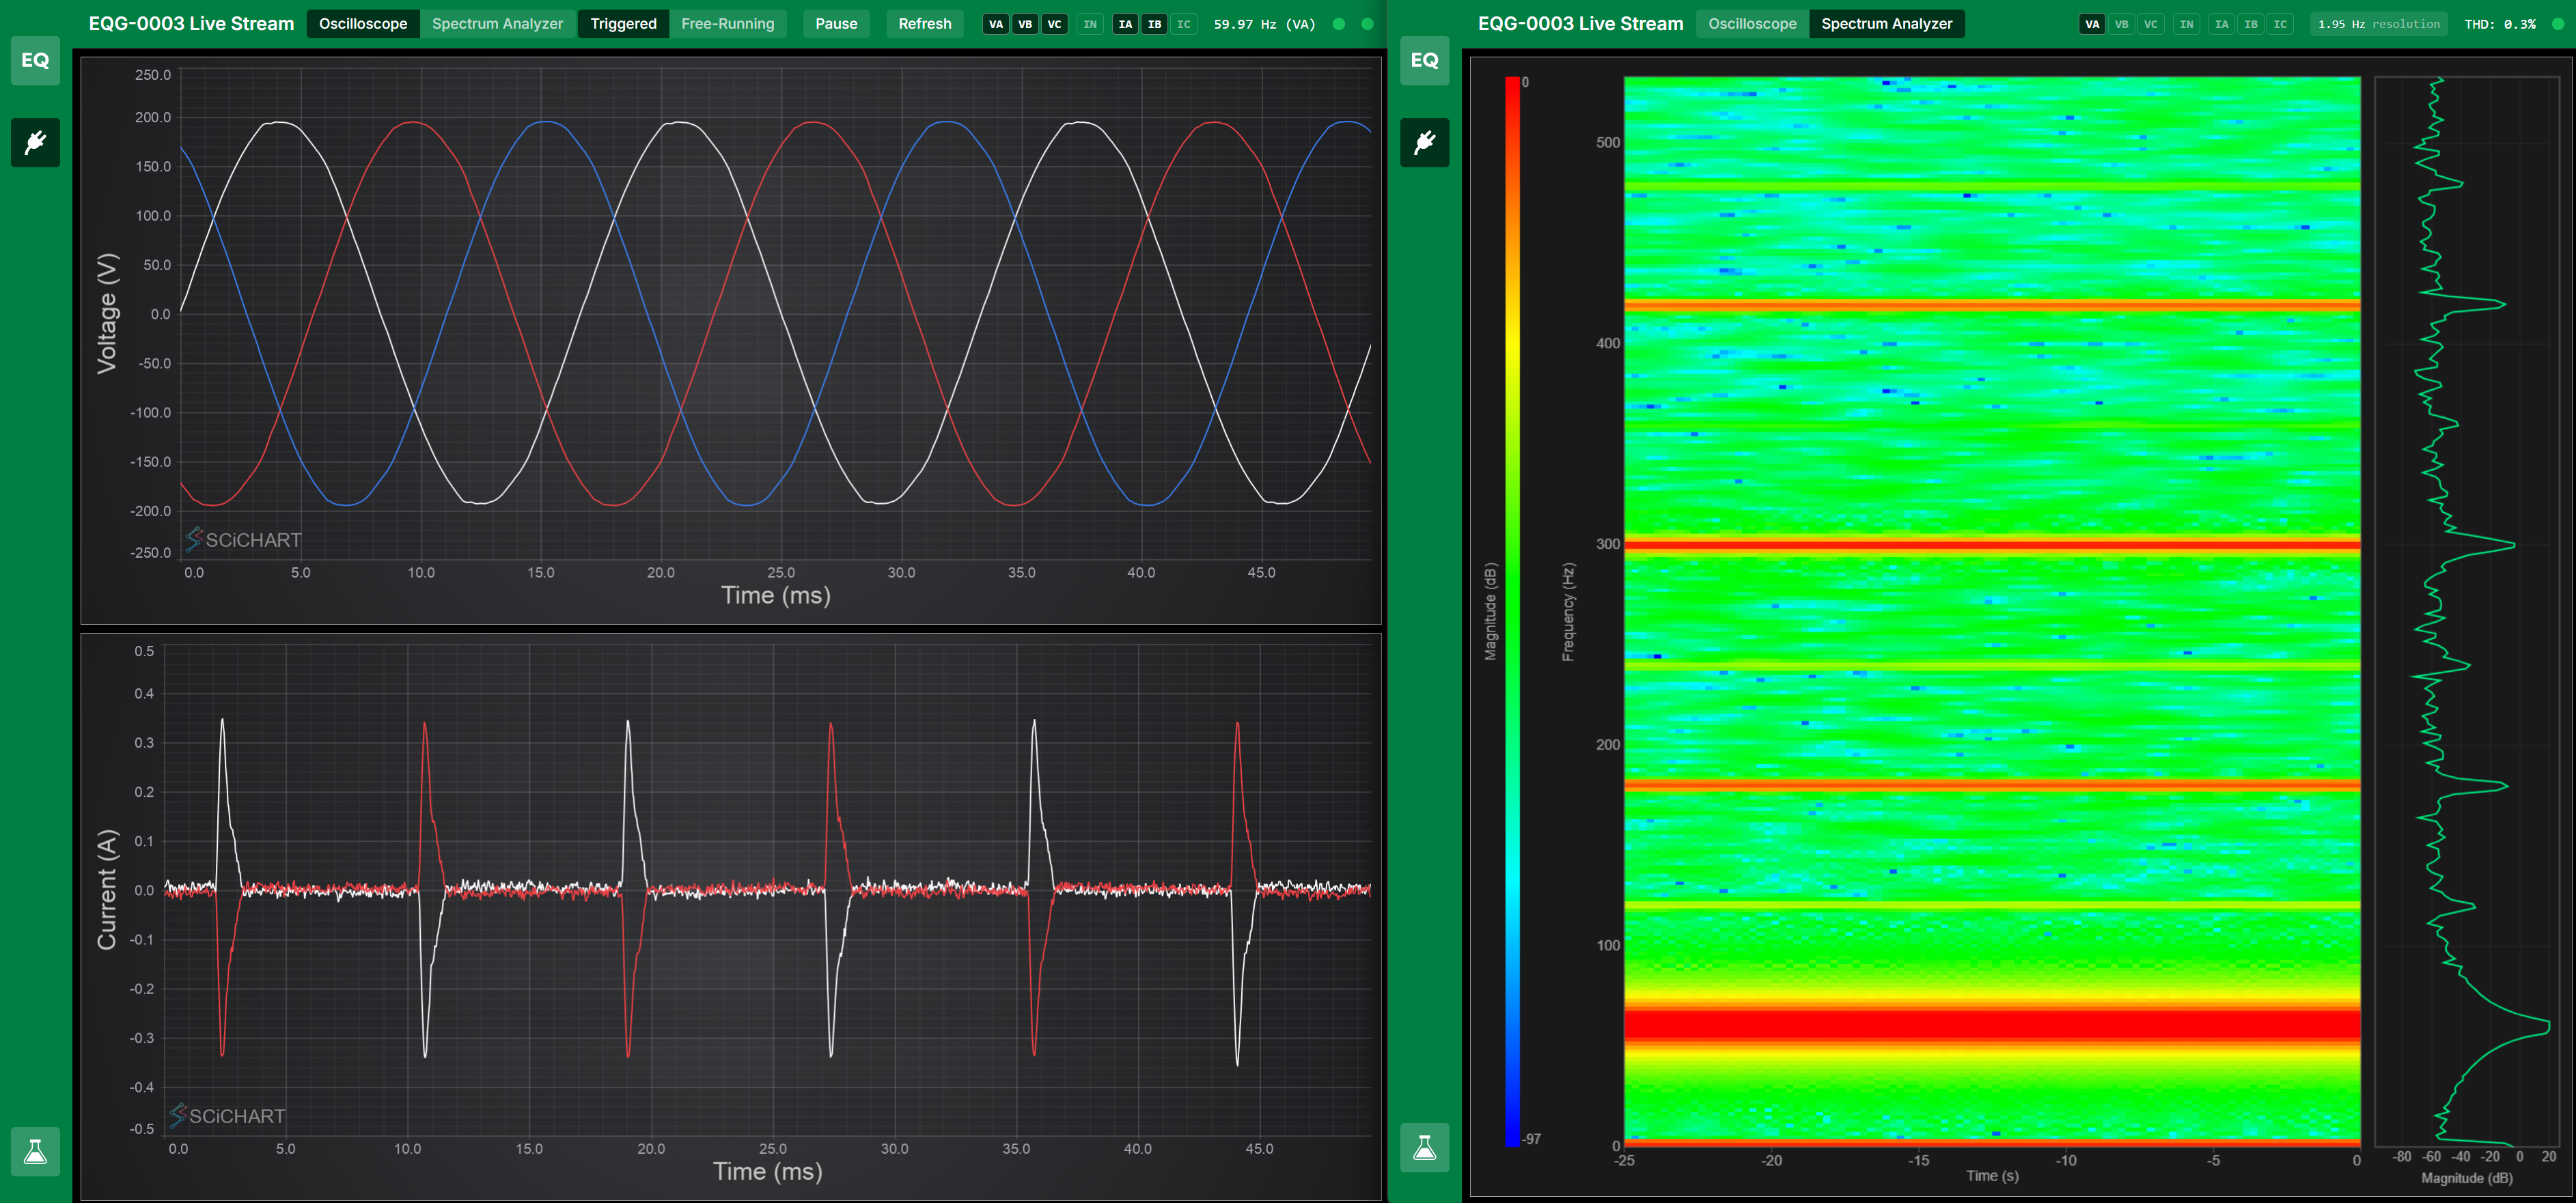Enable VC channel in right spectrum window
The height and width of the screenshot is (1203, 2576).
tap(2151, 24)
